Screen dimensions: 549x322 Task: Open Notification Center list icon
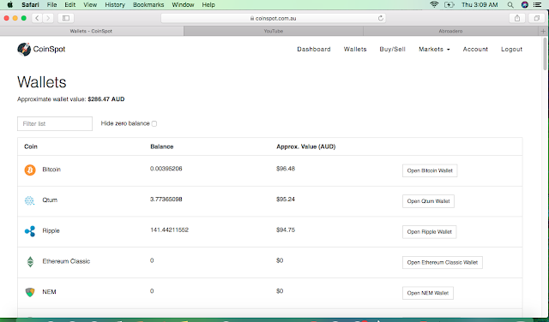pos(538,5)
